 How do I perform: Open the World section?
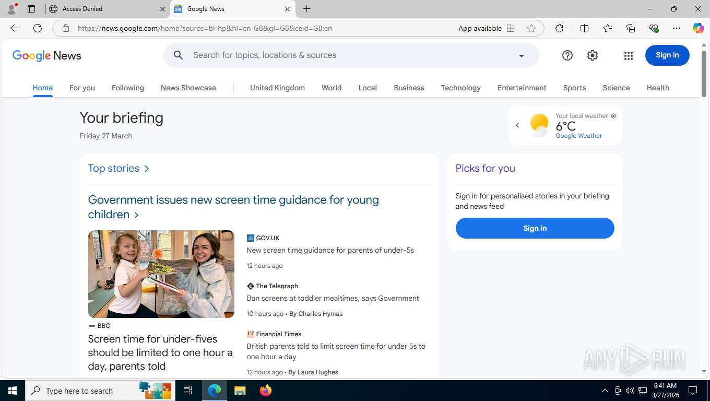click(332, 88)
